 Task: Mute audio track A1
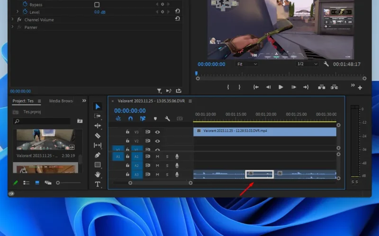click(157, 157)
